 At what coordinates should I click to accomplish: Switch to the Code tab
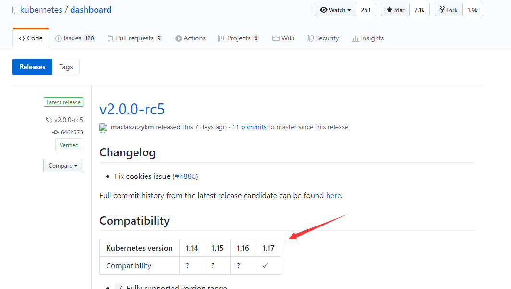pyautogui.click(x=31, y=38)
